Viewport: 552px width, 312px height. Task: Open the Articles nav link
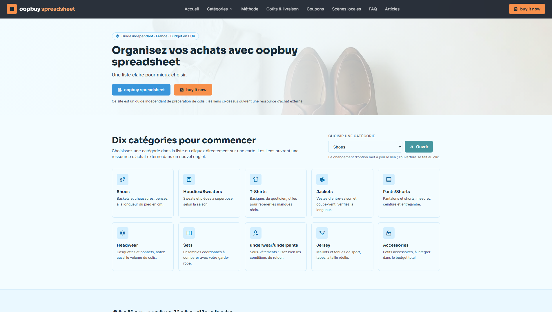click(x=392, y=9)
